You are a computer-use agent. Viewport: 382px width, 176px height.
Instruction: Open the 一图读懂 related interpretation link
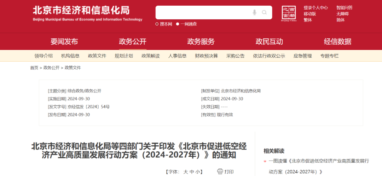(x=319, y=166)
